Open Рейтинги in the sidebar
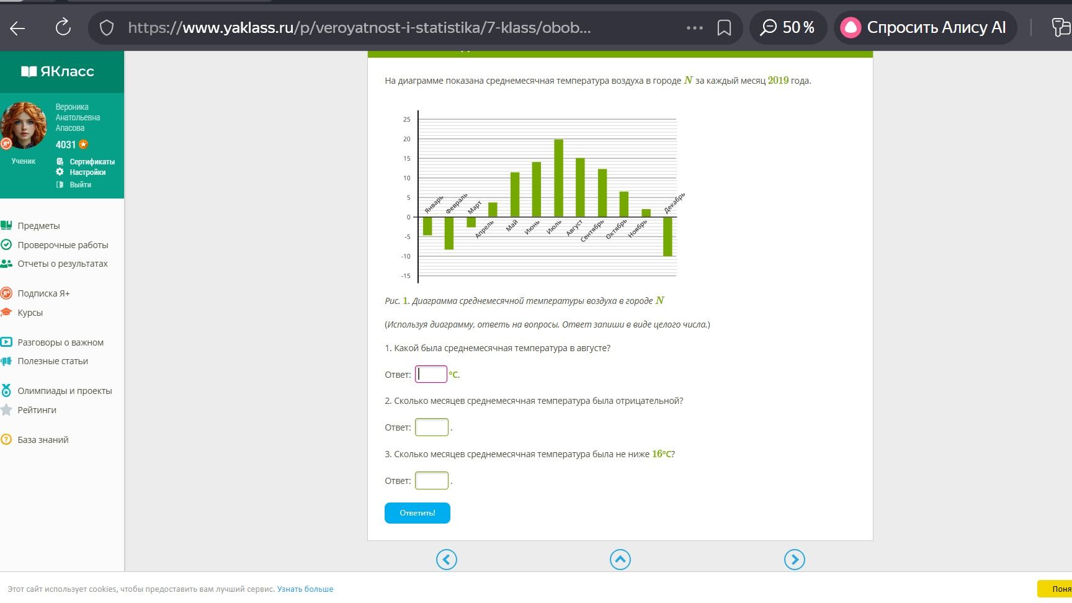The image size is (1072, 603). click(x=37, y=410)
